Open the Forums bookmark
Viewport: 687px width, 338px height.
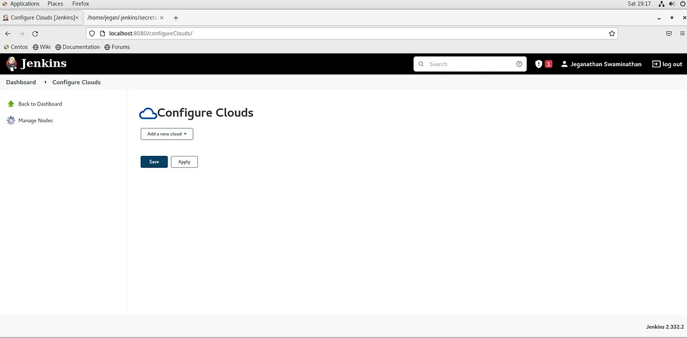click(x=117, y=47)
